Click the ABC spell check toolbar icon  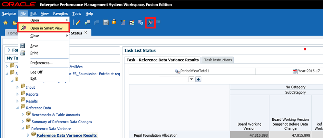tap(105, 22)
